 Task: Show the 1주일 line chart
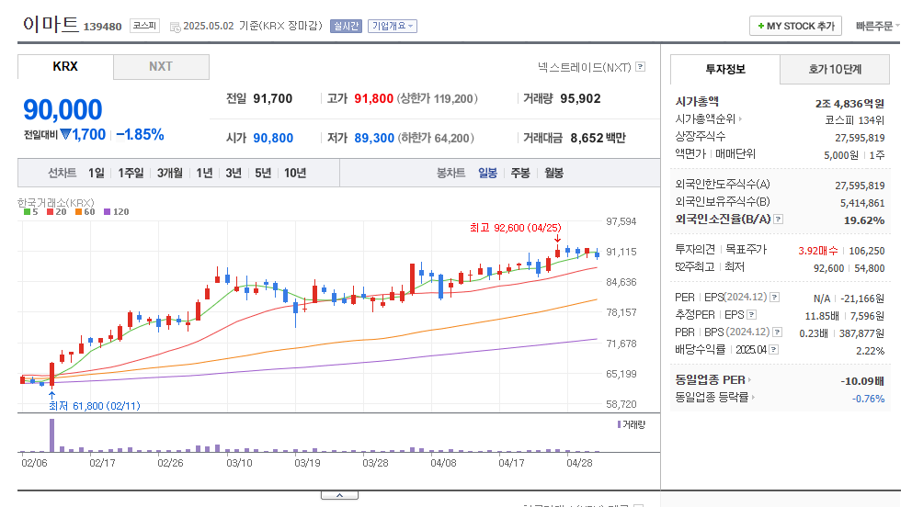point(131,173)
